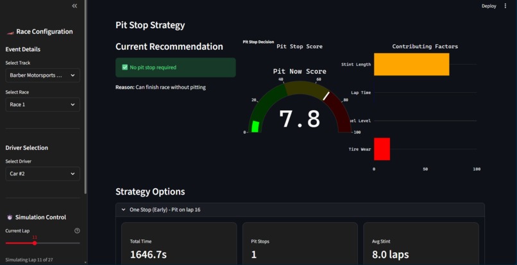Click the Deploy button
Image resolution: width=517 pixels, height=265 pixels.
tap(489, 6)
